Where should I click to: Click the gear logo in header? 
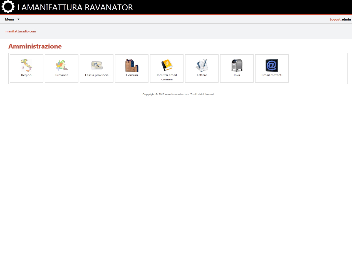click(8, 7)
